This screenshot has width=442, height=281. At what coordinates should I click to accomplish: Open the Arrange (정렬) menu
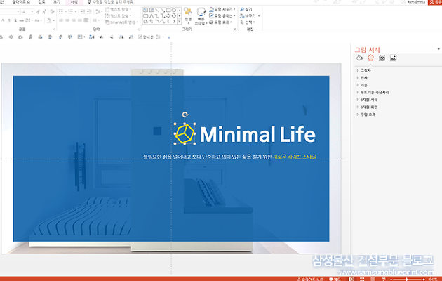pos(188,15)
